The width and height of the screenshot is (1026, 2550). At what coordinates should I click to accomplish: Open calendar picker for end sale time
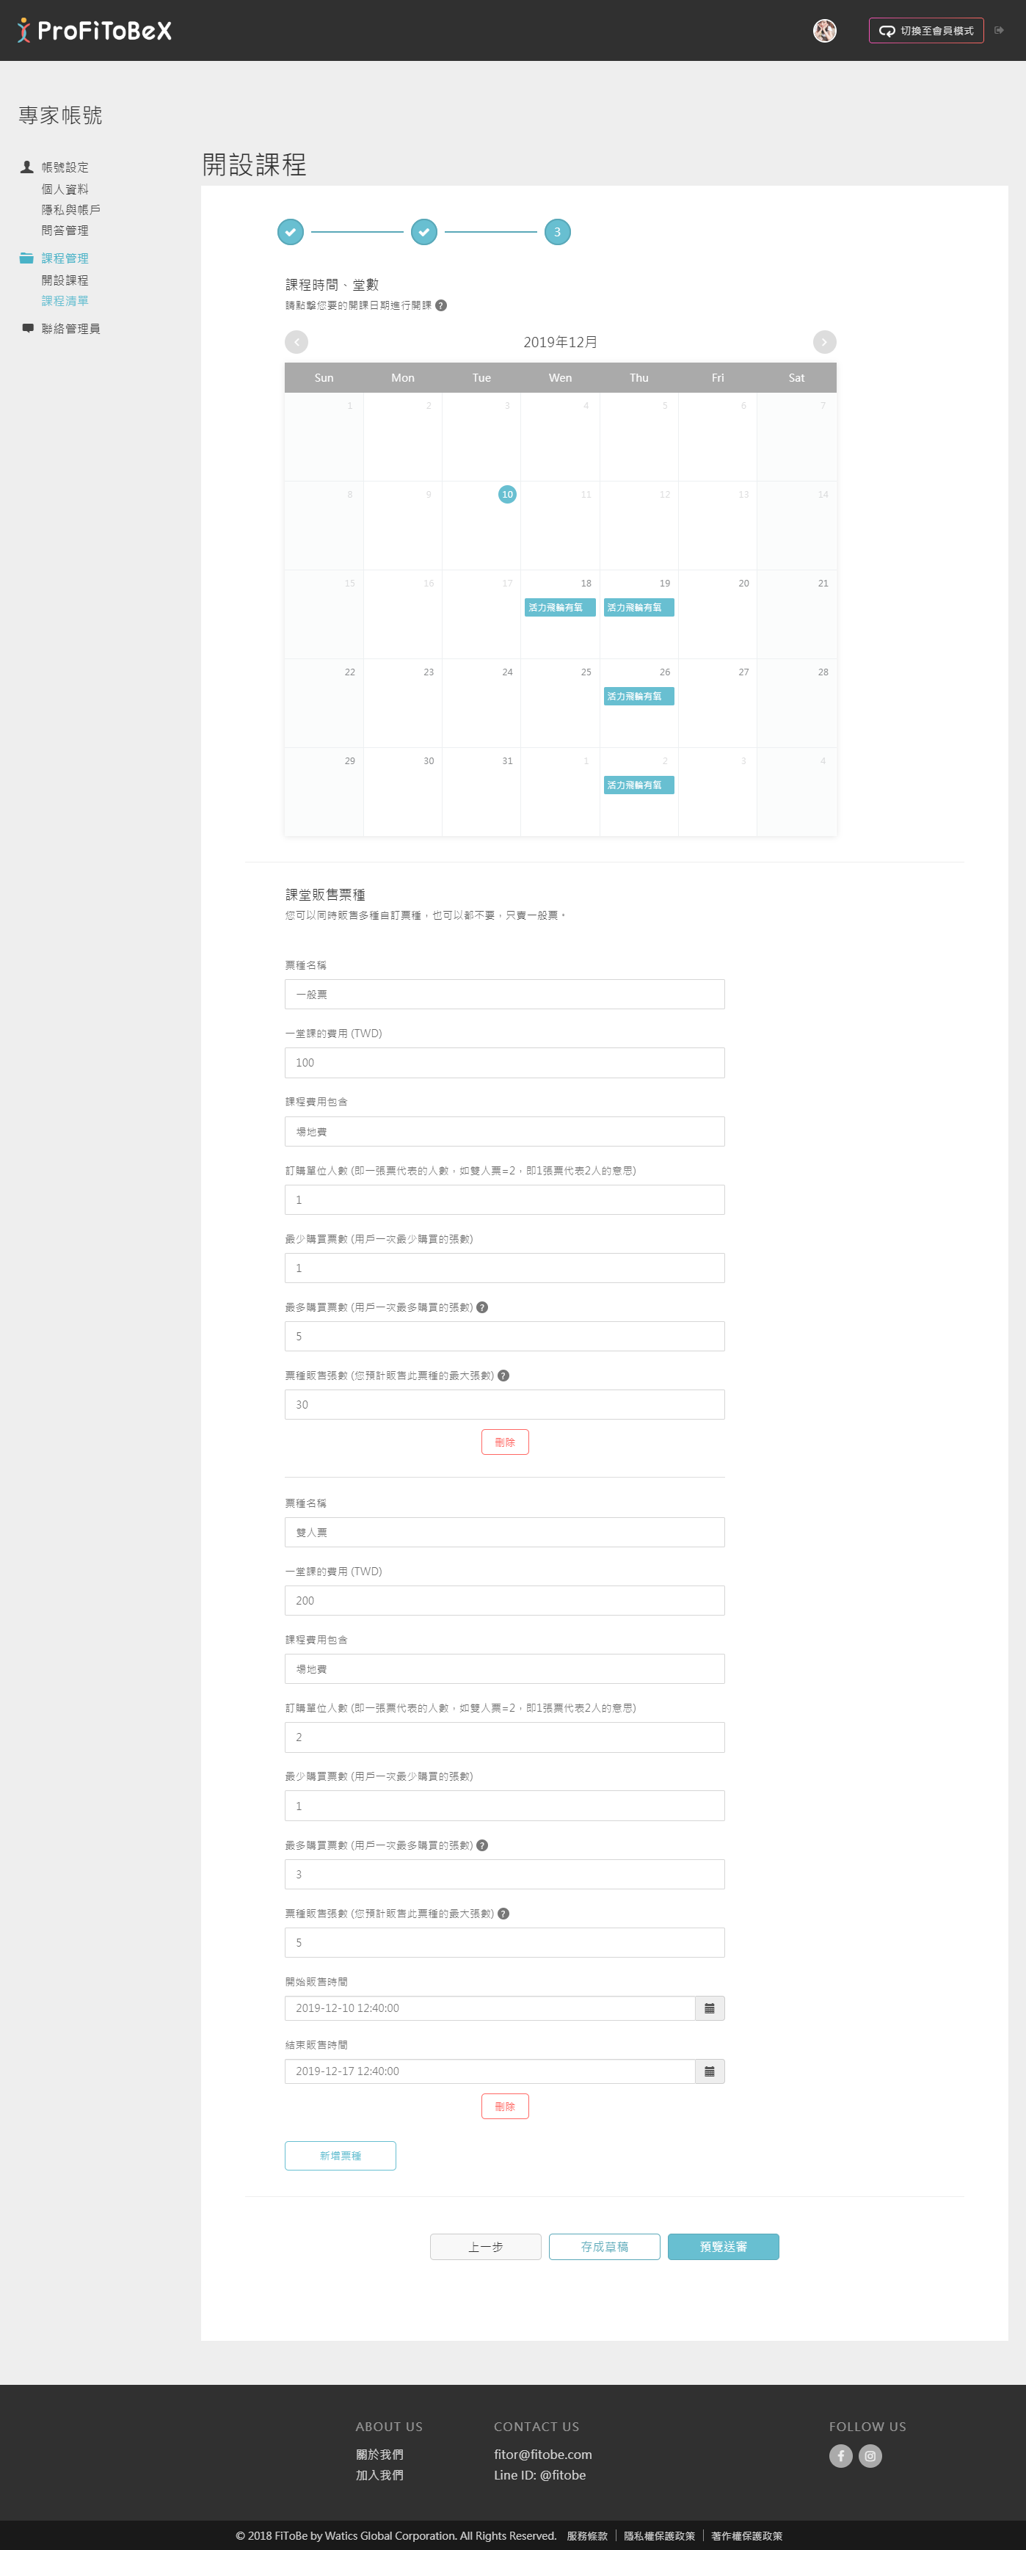point(710,2071)
